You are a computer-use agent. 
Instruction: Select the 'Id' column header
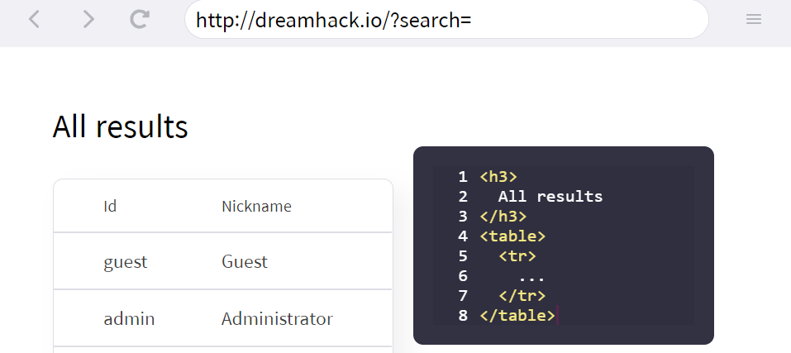point(110,206)
